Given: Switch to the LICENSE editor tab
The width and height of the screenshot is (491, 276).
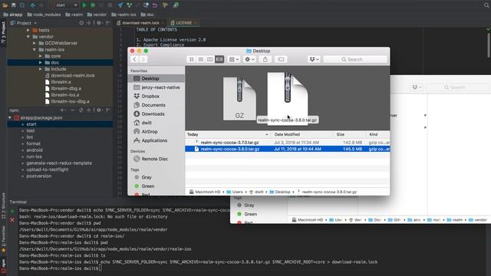Looking at the screenshot, I should point(183,23).
